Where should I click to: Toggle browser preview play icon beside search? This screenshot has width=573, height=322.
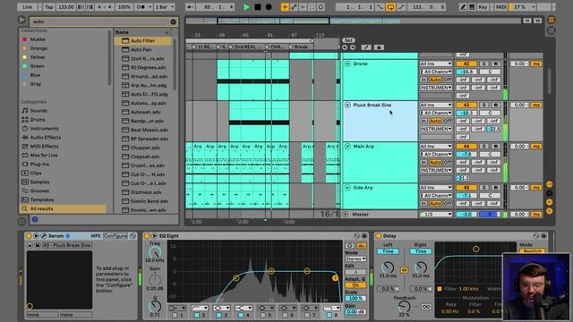[x=21, y=20]
